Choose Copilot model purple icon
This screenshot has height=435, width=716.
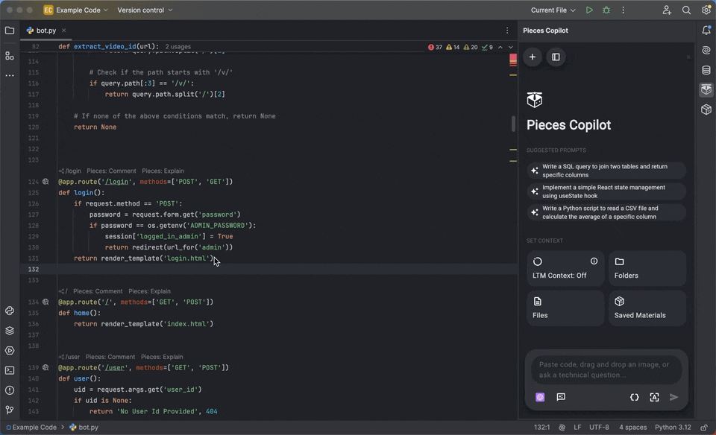tap(540, 397)
